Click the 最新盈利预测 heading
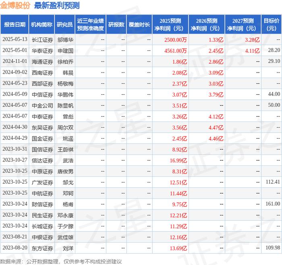Screen dimensions: 282x265 (57, 5)
